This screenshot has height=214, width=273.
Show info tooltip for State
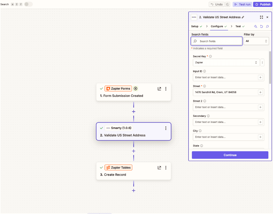202,146
